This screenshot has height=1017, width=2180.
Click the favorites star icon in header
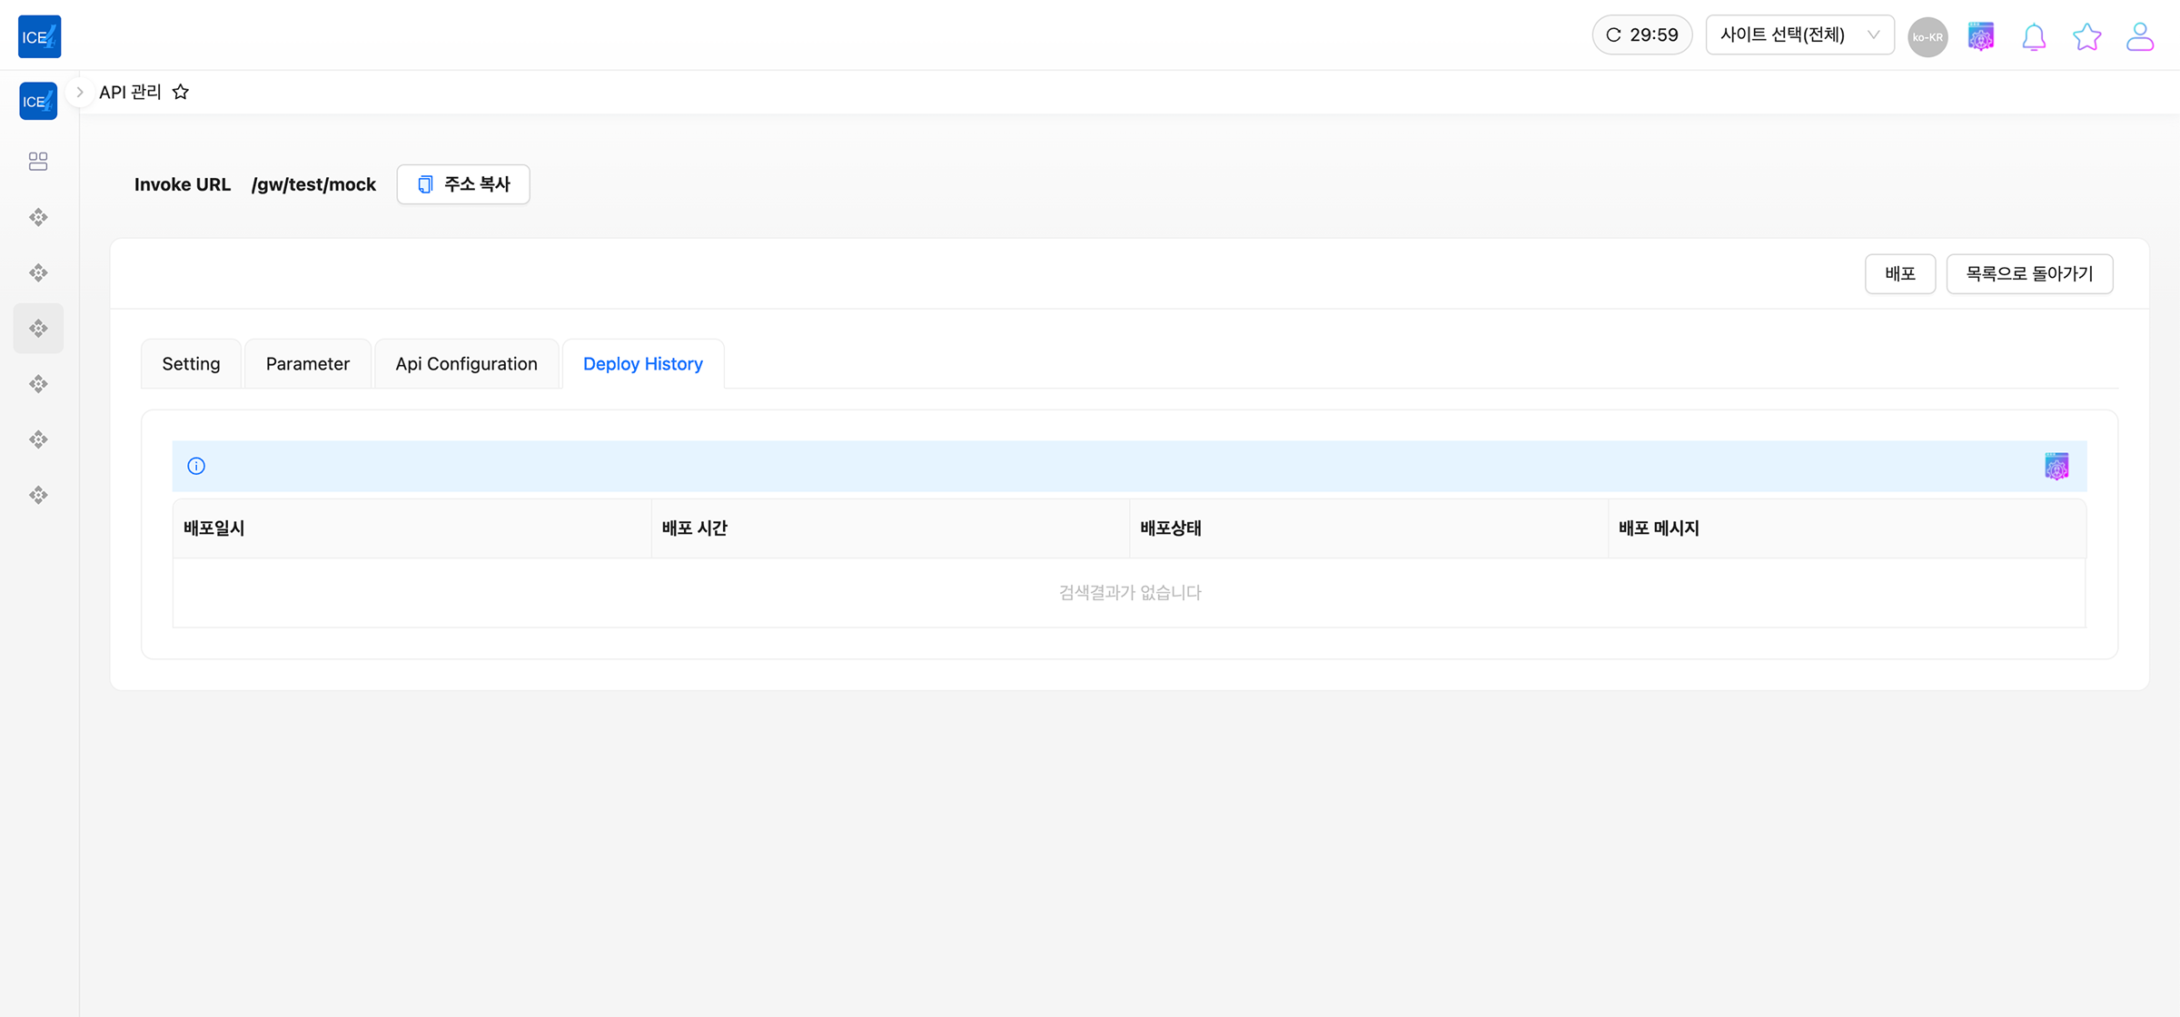click(x=2086, y=37)
